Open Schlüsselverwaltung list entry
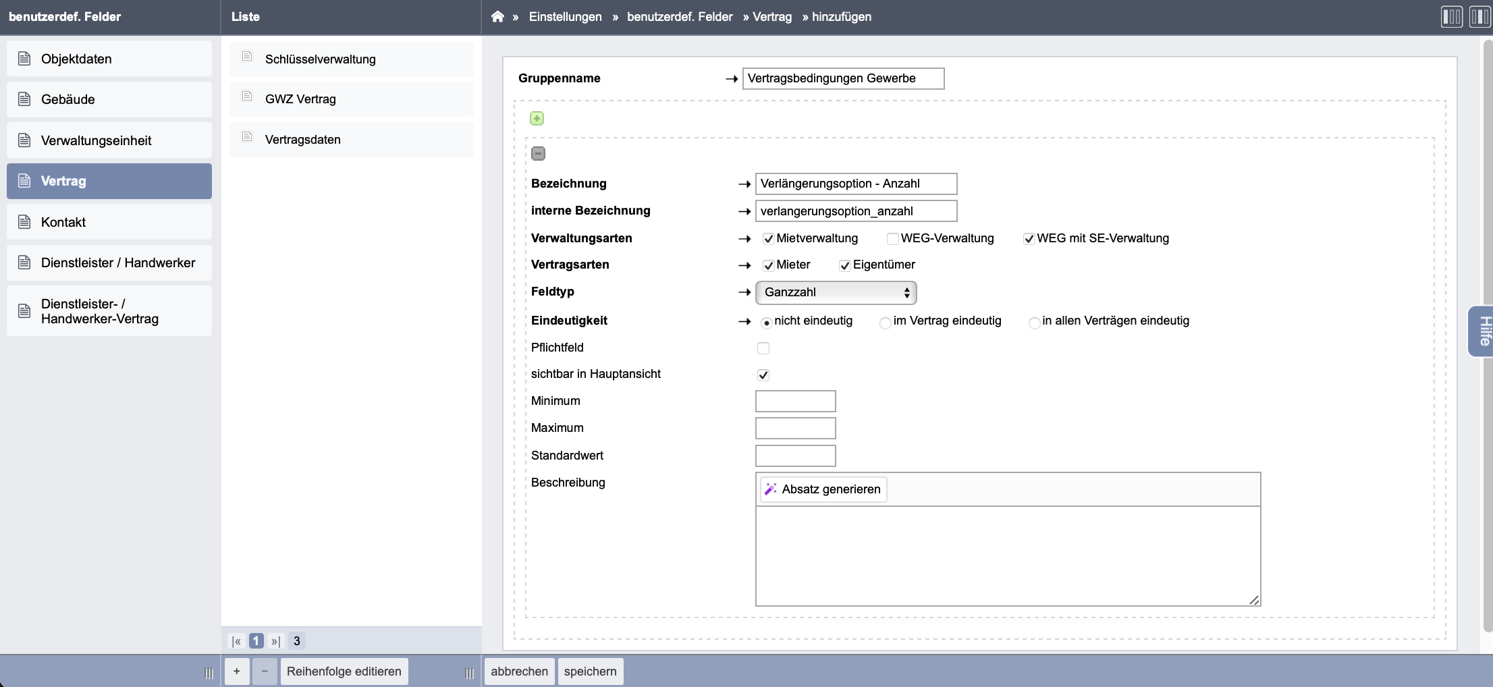 (x=352, y=59)
